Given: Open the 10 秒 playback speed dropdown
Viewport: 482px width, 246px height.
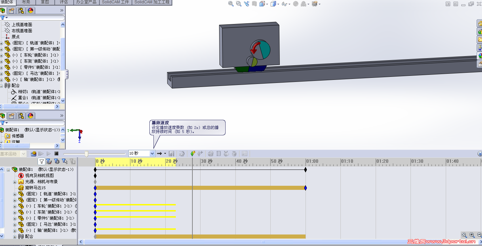Looking at the screenshot, I should 152,154.
